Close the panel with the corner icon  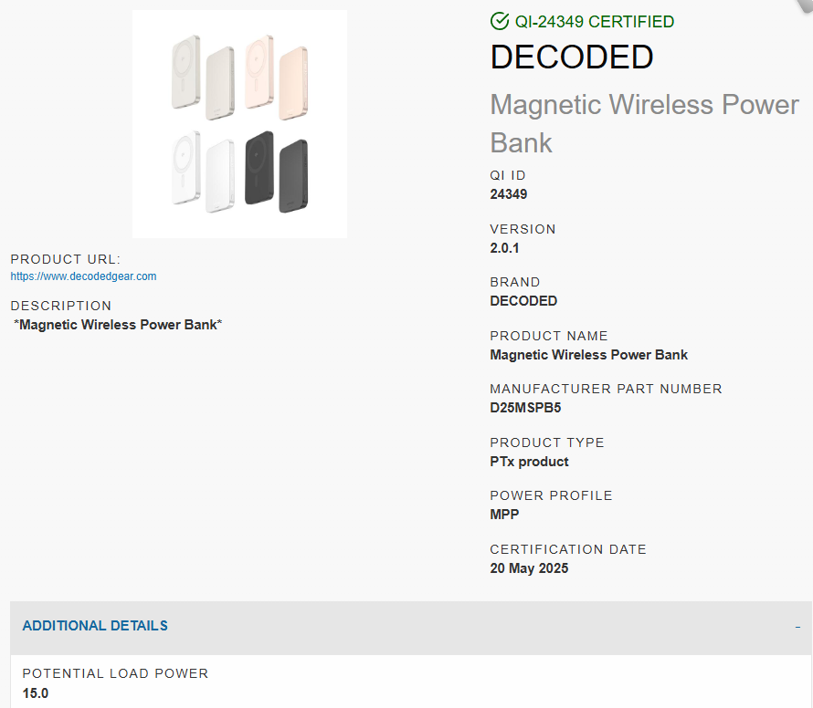tap(805, 5)
